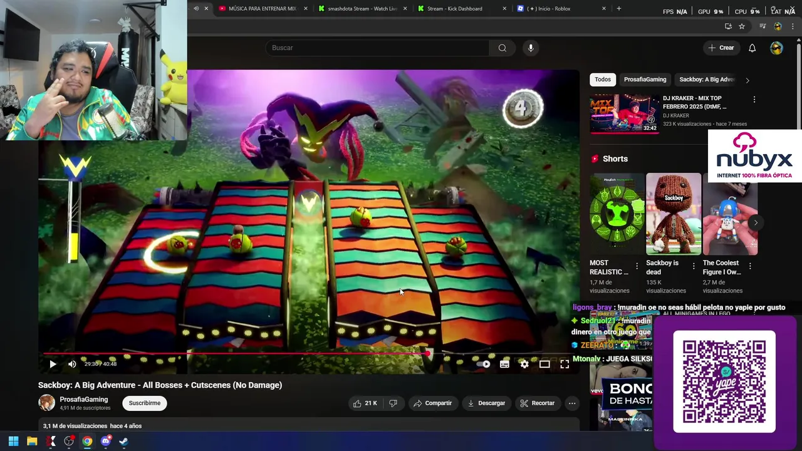Viewport: 802px width, 451px height.
Task: Open options for MOST REALISTIC short
Action: pyautogui.click(x=637, y=266)
